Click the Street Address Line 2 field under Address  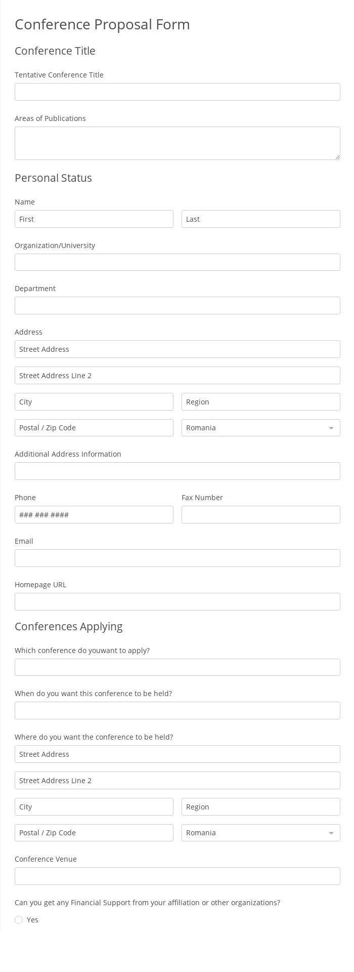(177, 375)
